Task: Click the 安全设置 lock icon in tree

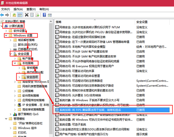Action: click(15, 54)
